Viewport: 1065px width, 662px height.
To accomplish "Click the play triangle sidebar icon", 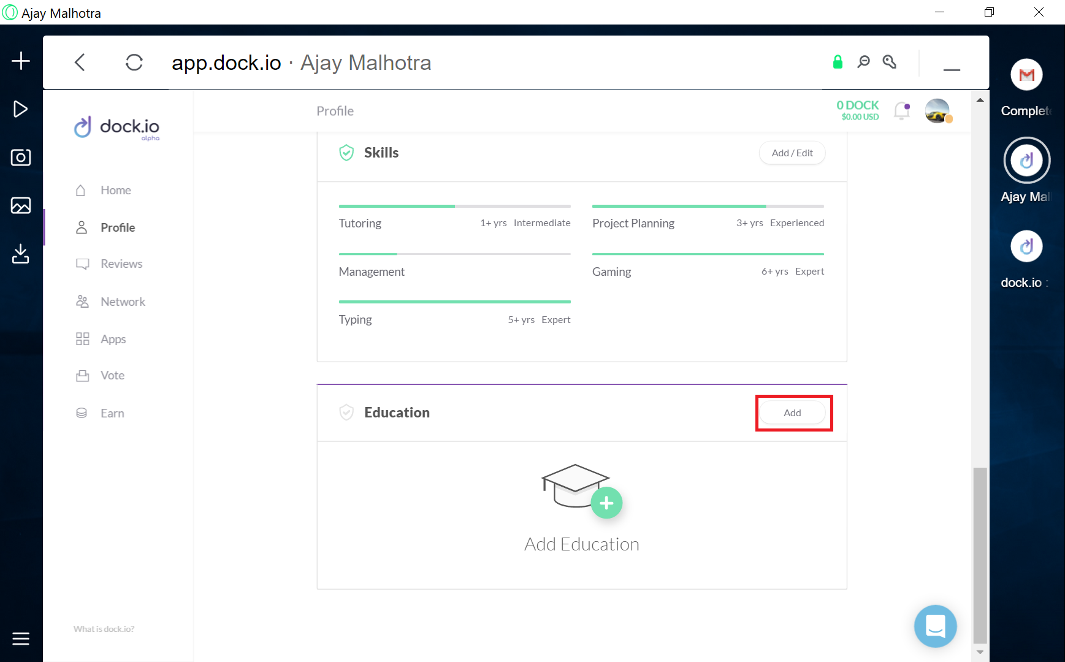I will point(21,109).
